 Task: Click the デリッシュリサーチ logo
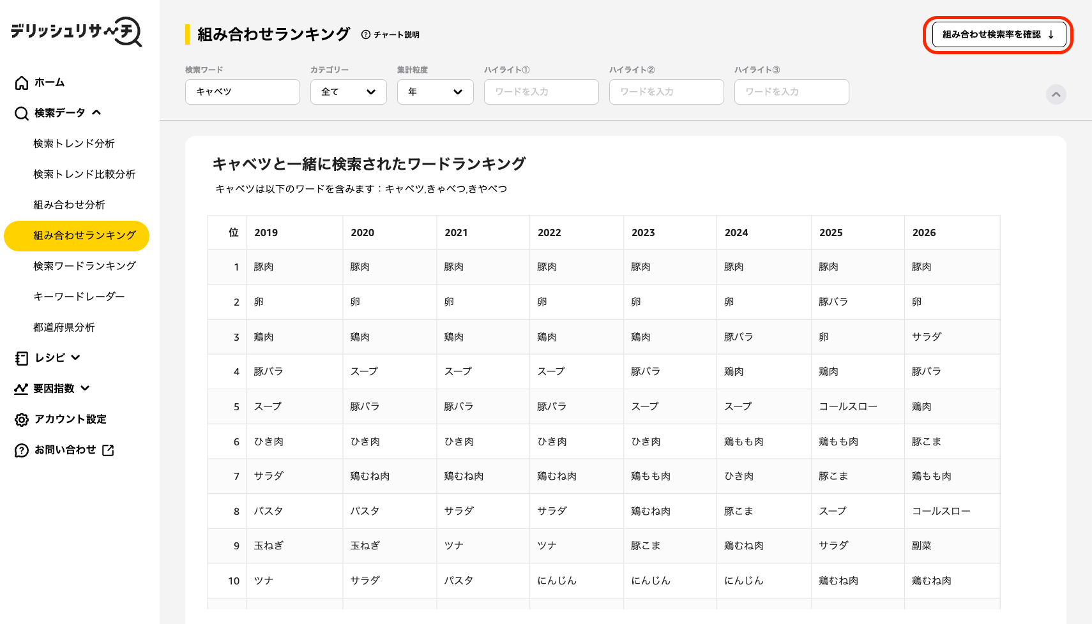[76, 32]
